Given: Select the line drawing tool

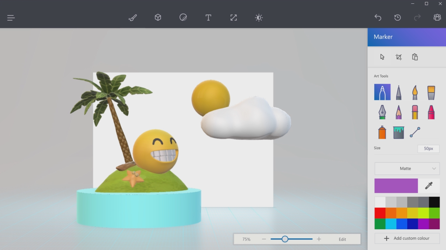Looking at the screenshot, I should coord(415,132).
